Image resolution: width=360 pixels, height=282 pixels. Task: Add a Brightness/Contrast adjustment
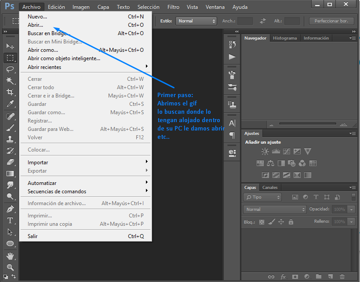point(265,151)
